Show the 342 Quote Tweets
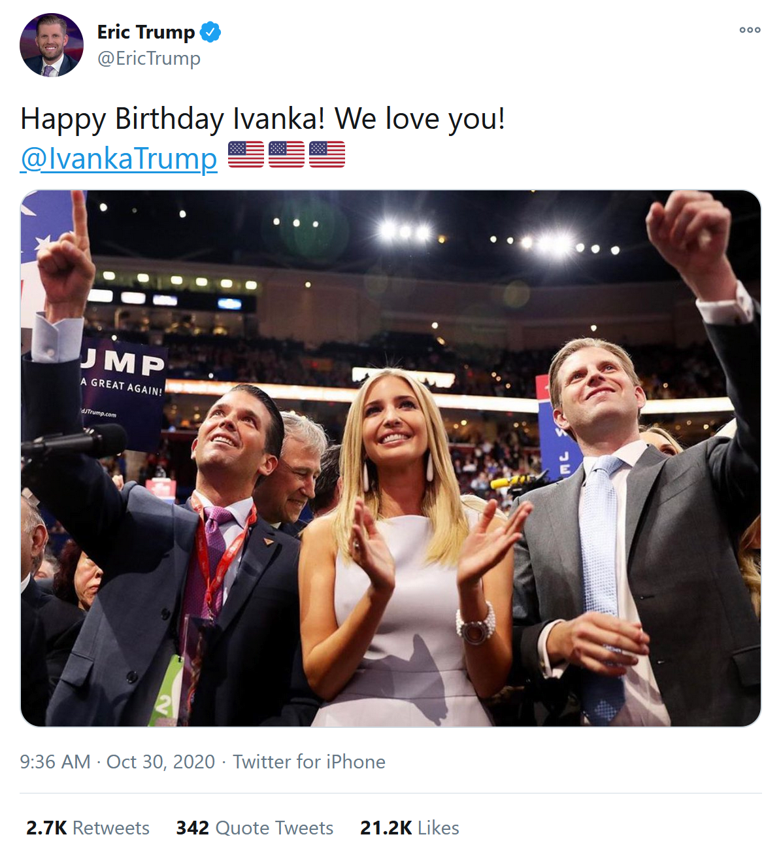Screen dimensions: 781x858 click(254, 828)
